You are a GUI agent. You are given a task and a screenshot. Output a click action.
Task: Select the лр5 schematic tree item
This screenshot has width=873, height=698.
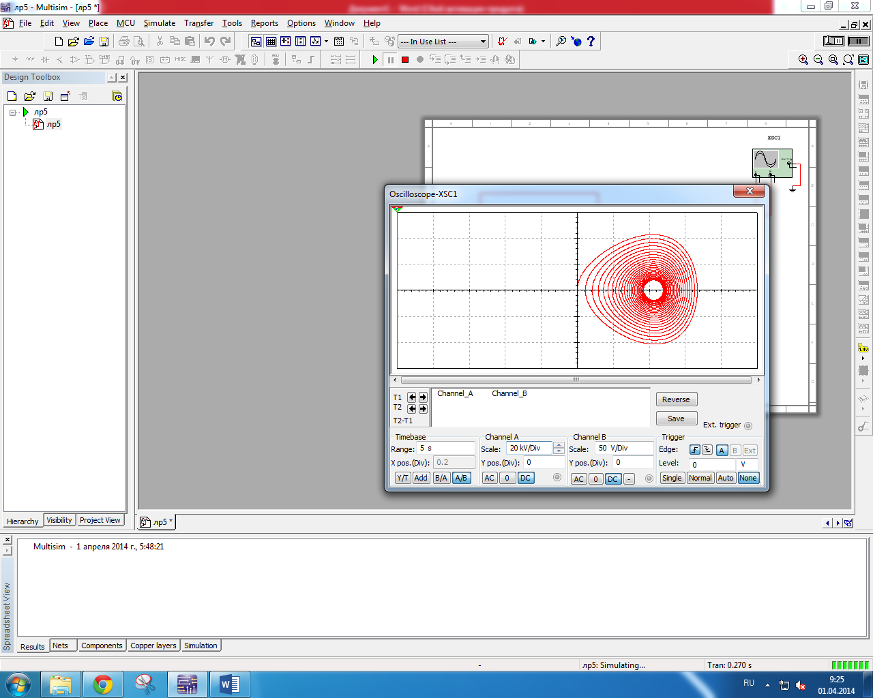(x=54, y=125)
